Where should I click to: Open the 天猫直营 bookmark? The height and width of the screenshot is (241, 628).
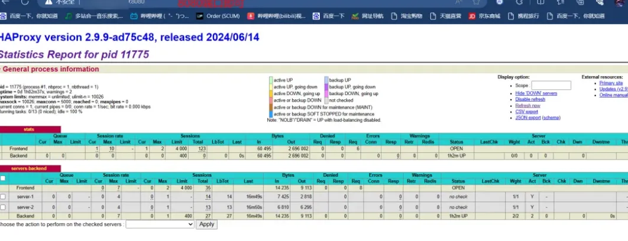coord(445,17)
